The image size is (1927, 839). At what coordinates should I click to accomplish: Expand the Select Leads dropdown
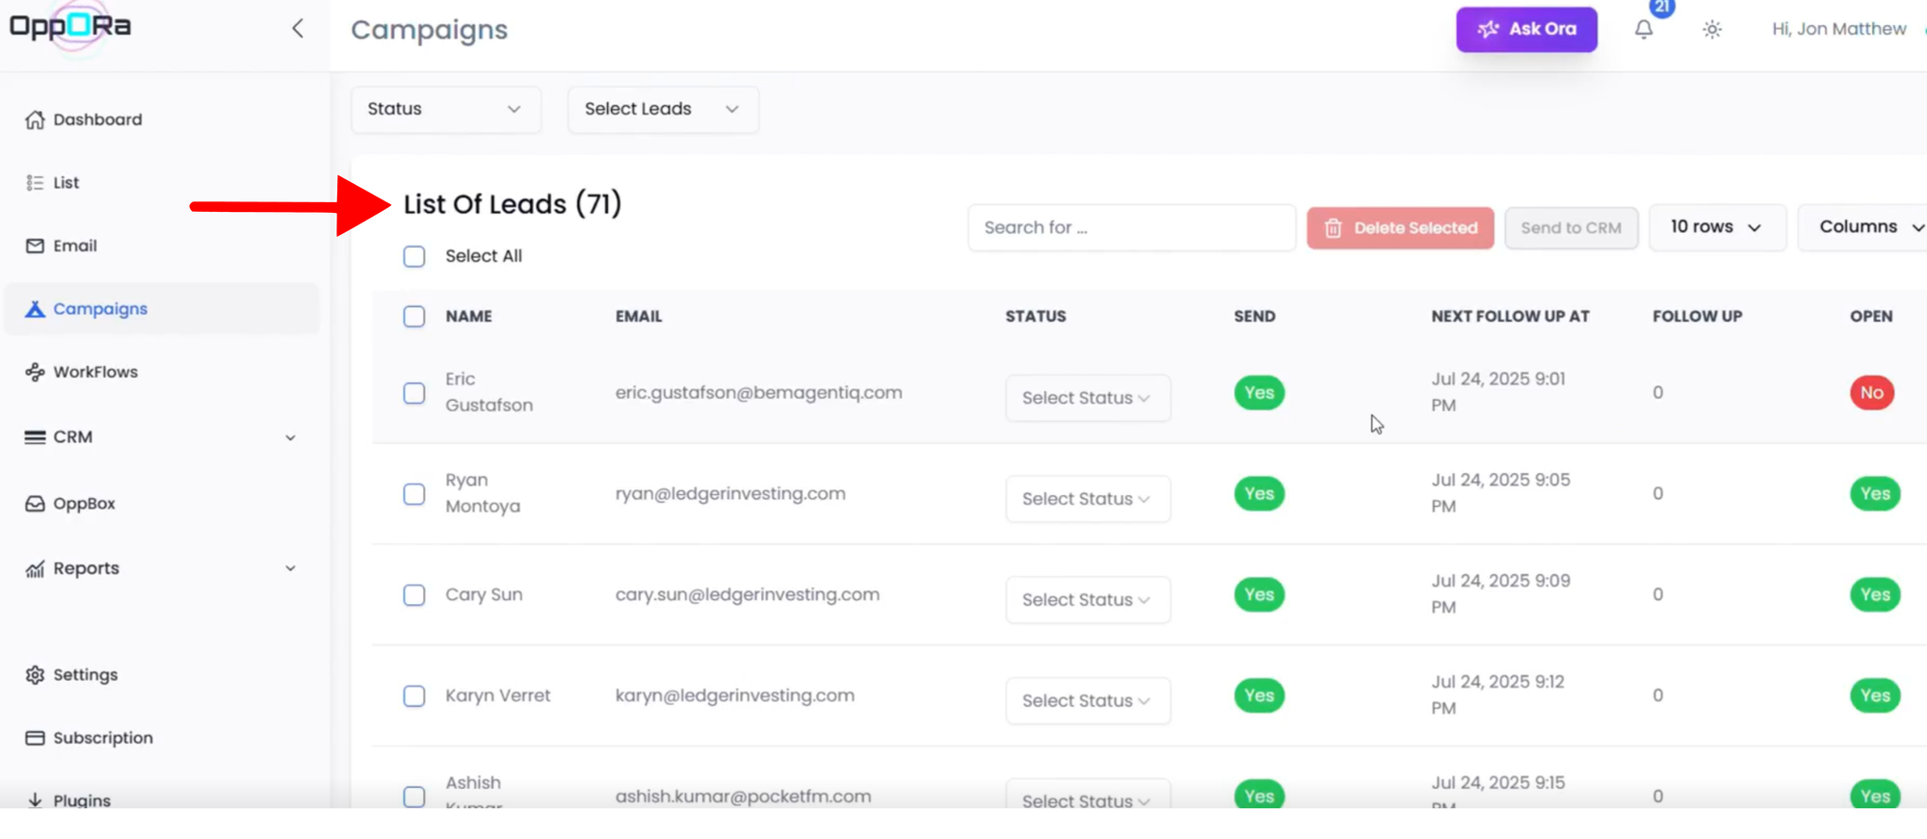pyautogui.click(x=662, y=110)
